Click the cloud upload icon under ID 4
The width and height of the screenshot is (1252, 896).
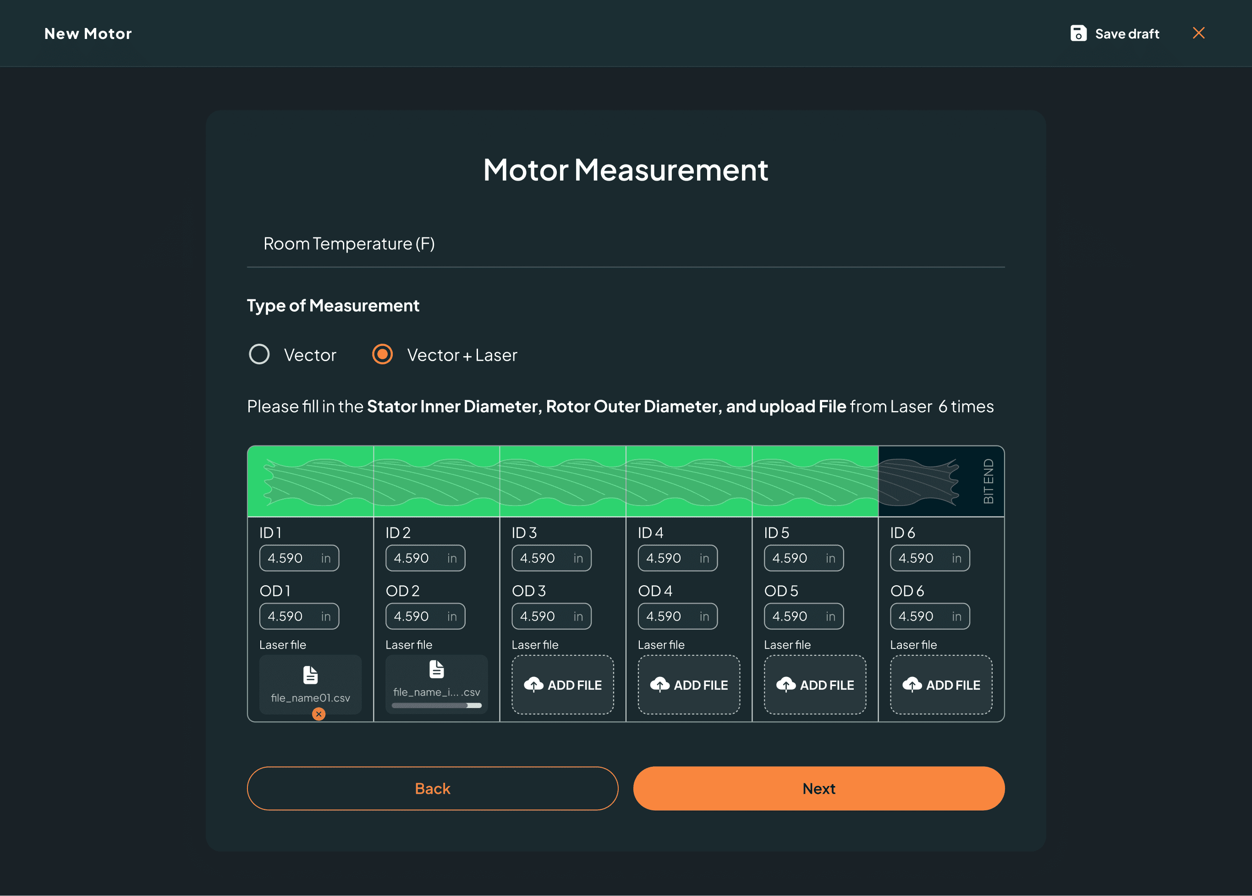(659, 685)
